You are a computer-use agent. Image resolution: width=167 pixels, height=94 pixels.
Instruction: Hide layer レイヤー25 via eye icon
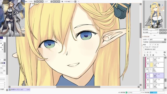(x=148, y=85)
